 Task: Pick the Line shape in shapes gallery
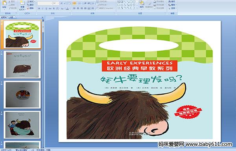pyautogui.click(x=125, y=2)
